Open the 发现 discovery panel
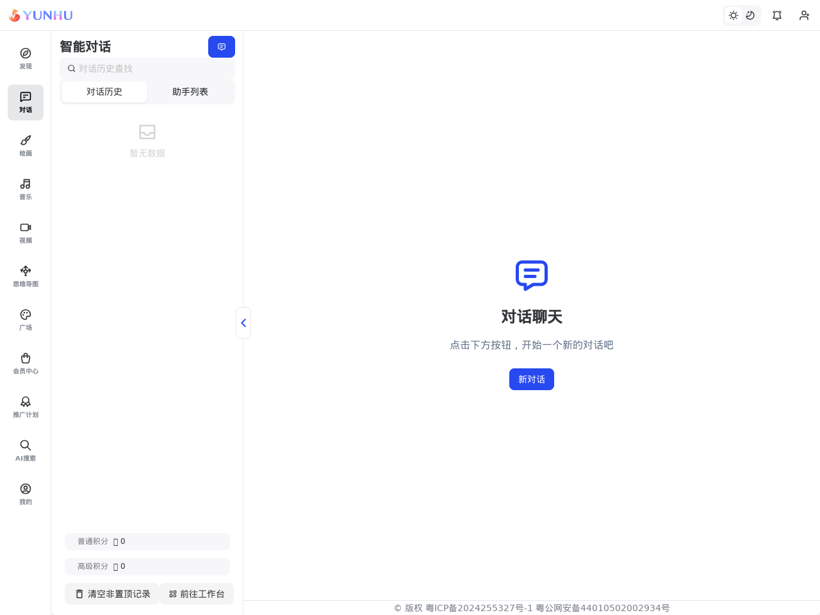The image size is (820, 615). click(25, 57)
